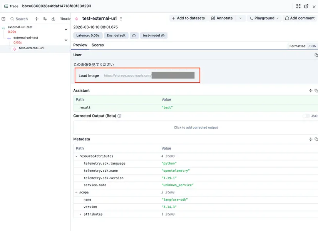Click the Add to datasets button
This screenshot has width=318, height=231.
click(x=187, y=18)
